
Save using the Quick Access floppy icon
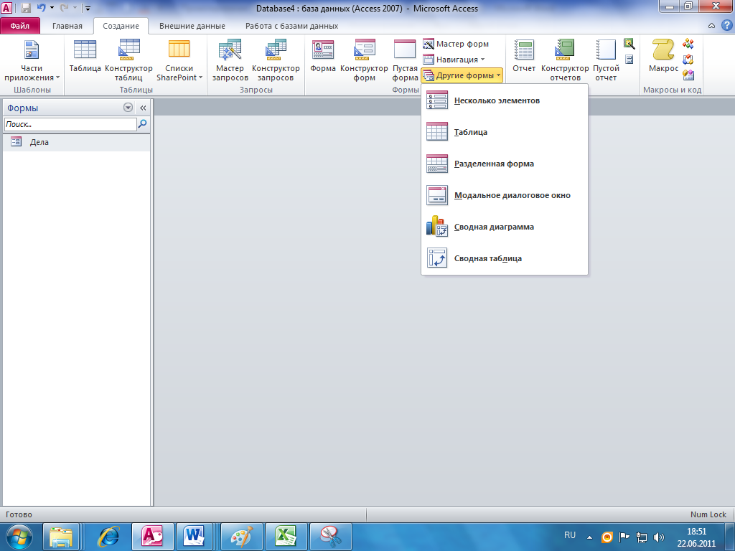click(26, 8)
